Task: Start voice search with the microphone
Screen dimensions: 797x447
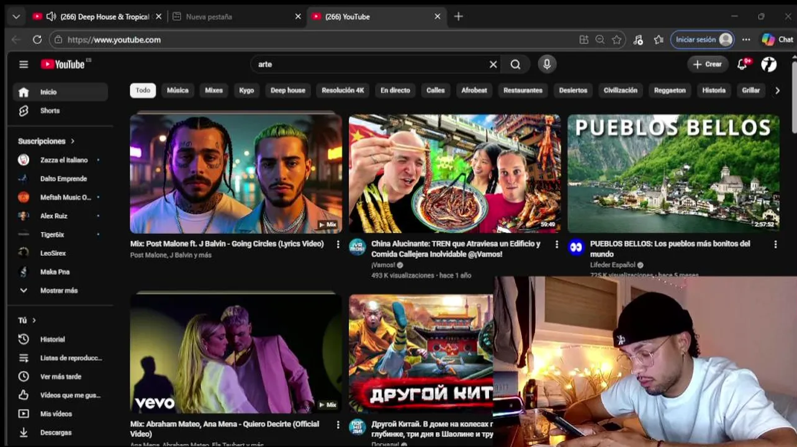Action: 547,64
